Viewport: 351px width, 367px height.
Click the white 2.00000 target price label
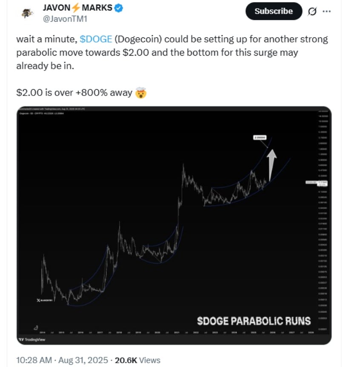click(260, 137)
